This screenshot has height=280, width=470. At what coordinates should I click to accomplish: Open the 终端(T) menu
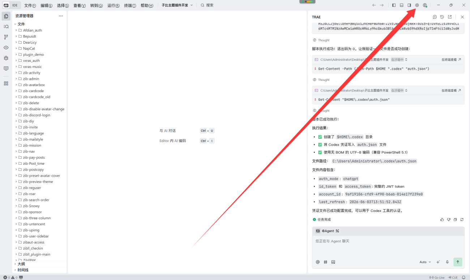130,5
